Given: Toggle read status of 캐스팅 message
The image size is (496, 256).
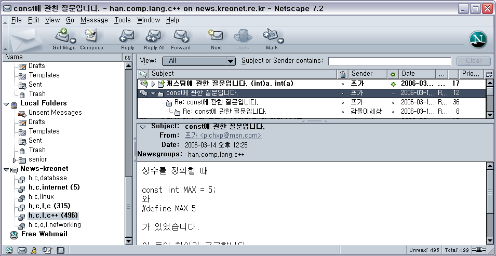Looking at the screenshot, I should pos(393,84).
